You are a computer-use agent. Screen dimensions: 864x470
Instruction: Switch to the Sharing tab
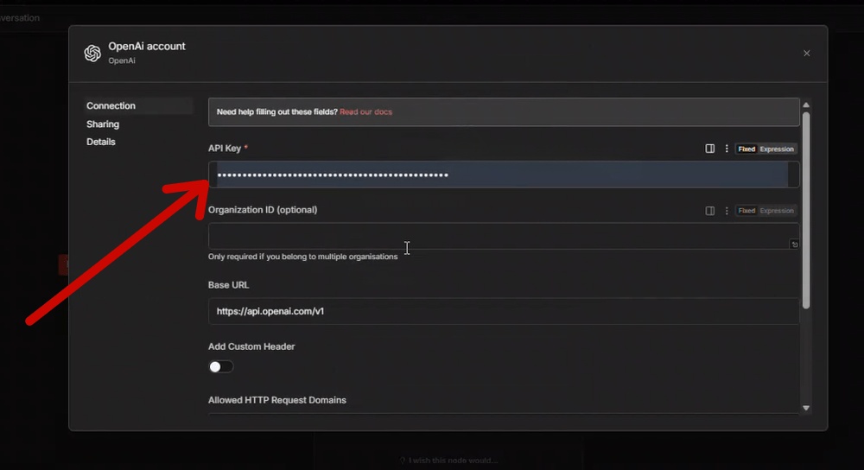(x=103, y=124)
